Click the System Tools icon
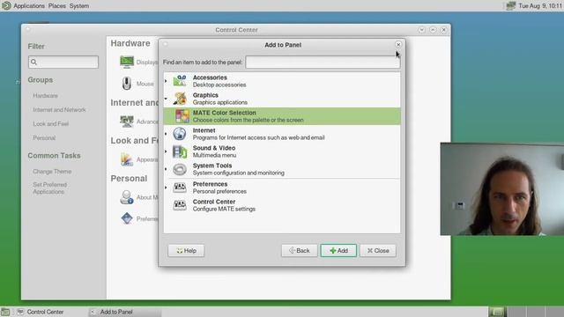The width and height of the screenshot is (564, 317). (x=180, y=169)
